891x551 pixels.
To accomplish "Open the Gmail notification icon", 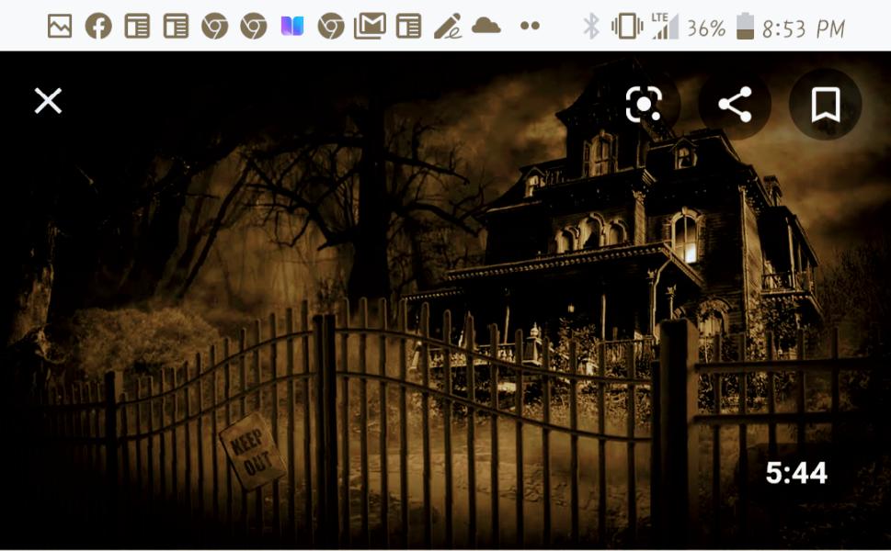I will [x=370, y=27].
